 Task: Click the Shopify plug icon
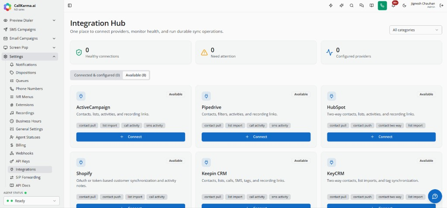pyautogui.click(x=81, y=162)
